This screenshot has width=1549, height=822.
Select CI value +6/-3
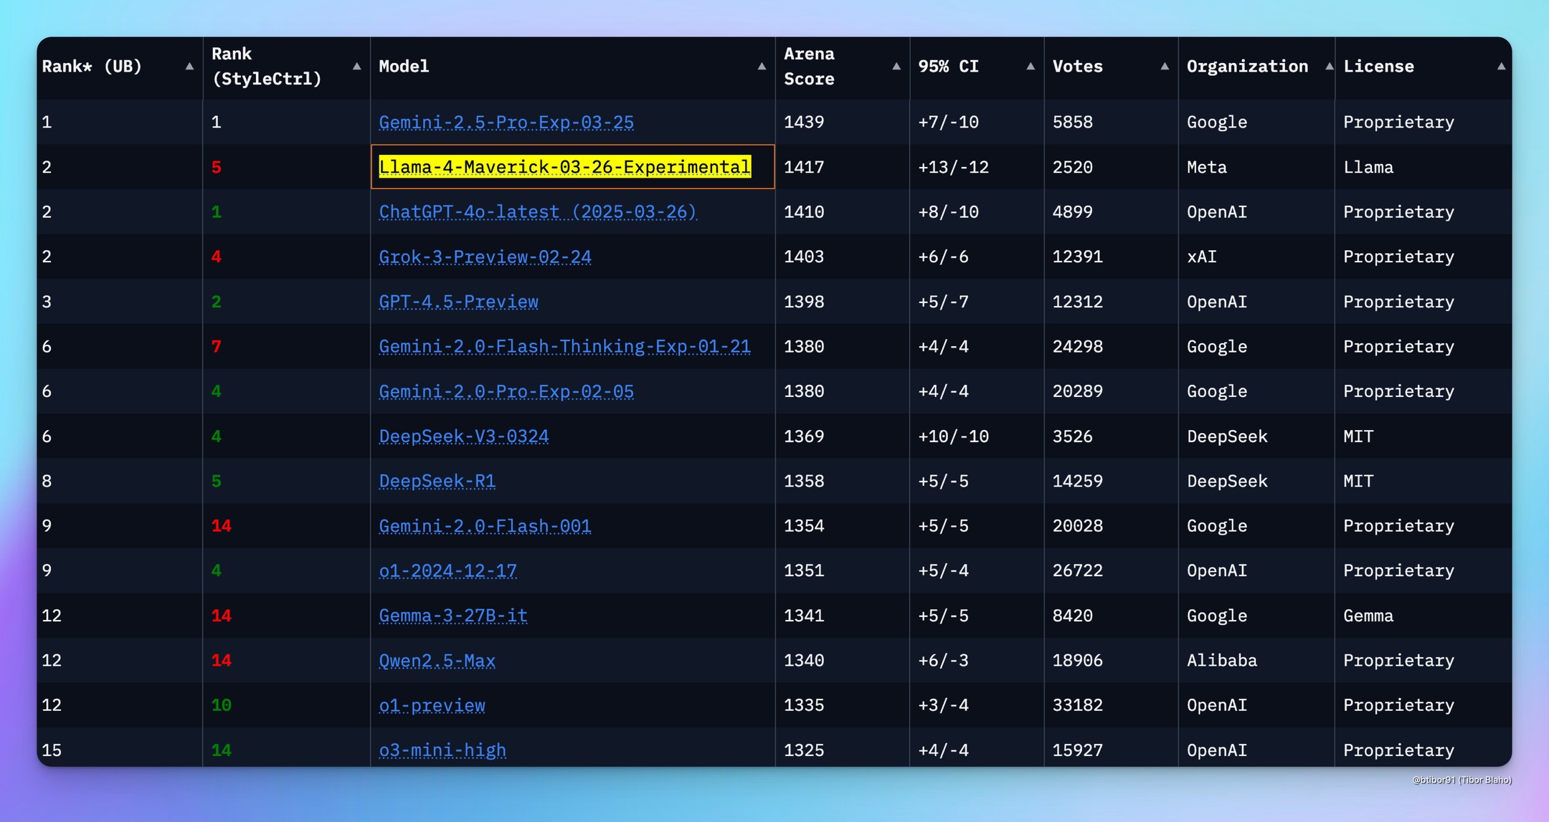(x=943, y=661)
